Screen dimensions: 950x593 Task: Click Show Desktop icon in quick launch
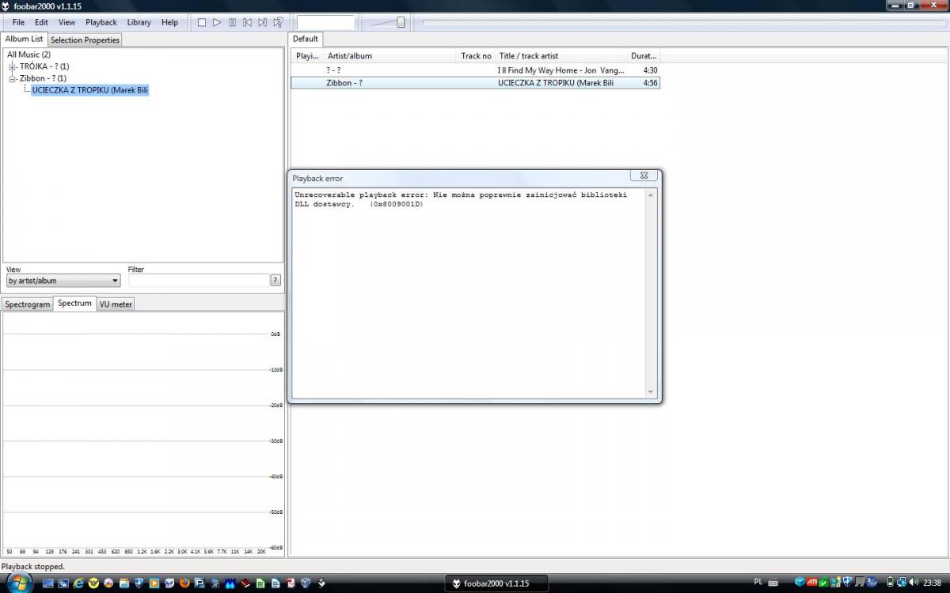pyautogui.click(x=48, y=583)
